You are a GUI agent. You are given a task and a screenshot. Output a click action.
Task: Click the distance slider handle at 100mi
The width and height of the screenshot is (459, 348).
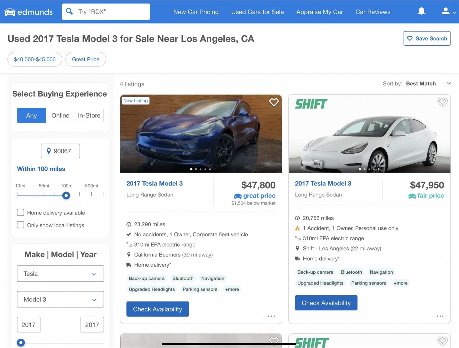pyautogui.click(x=66, y=195)
